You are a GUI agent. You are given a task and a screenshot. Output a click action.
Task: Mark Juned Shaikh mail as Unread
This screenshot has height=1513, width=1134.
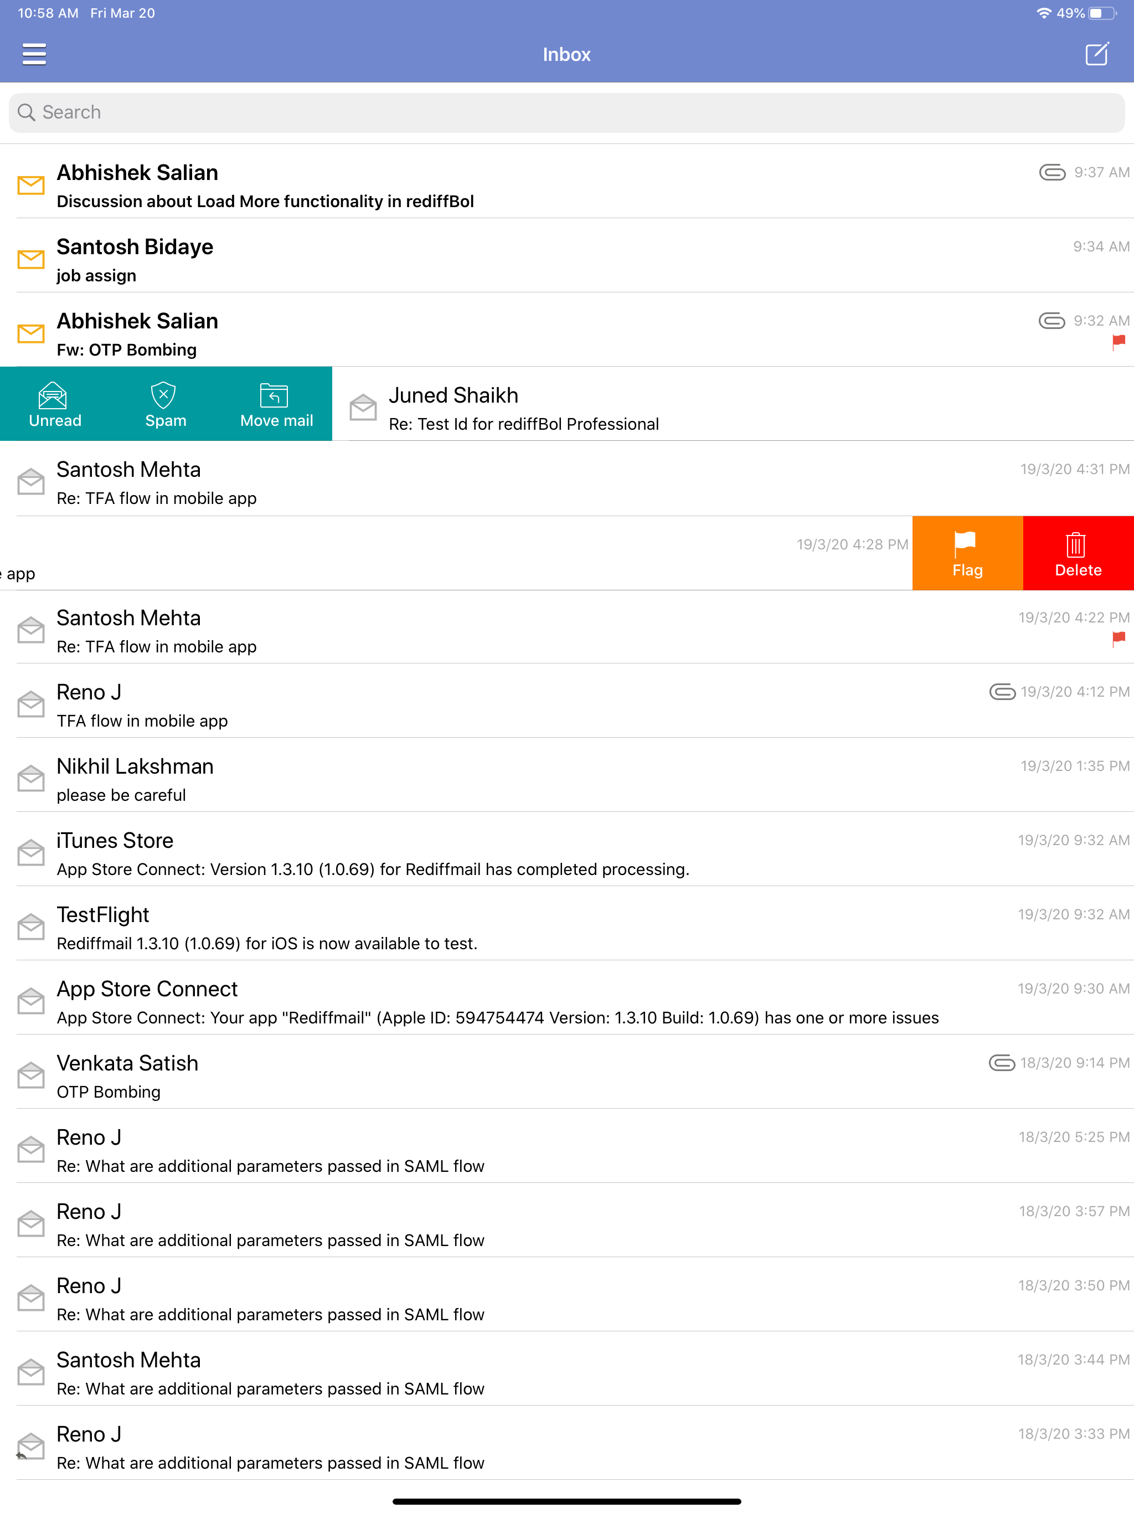point(55,404)
